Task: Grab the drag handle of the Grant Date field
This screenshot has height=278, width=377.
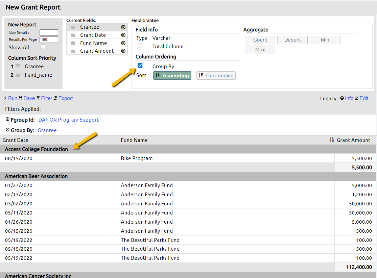Action: point(73,35)
